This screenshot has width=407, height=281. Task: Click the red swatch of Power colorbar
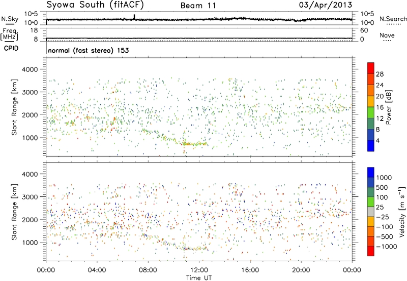(x=371, y=68)
